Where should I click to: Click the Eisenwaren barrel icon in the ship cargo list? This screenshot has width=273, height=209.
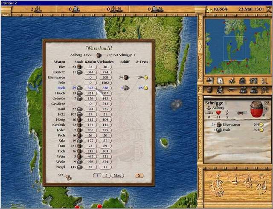point(219,125)
